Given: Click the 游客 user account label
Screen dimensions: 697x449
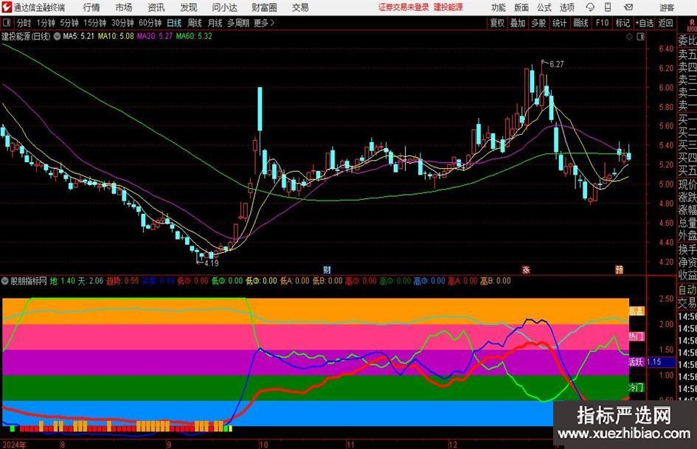Looking at the screenshot, I should coord(667,7).
